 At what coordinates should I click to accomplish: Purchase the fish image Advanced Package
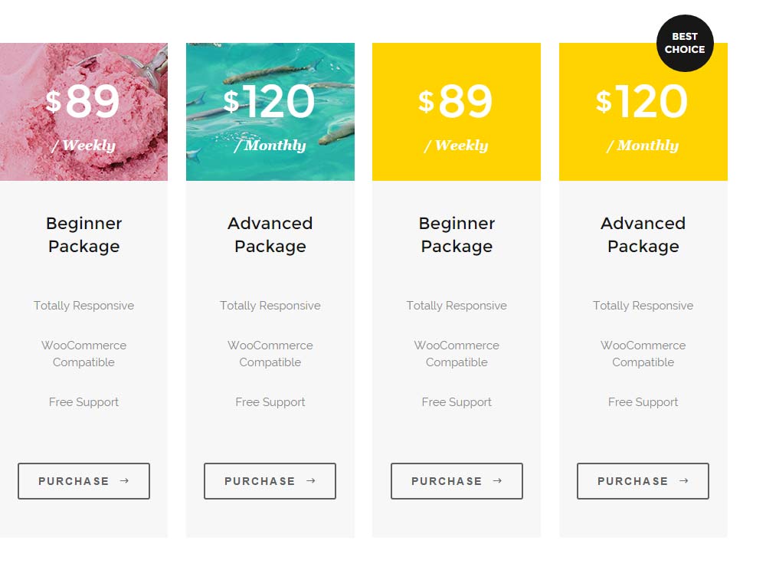(x=270, y=481)
